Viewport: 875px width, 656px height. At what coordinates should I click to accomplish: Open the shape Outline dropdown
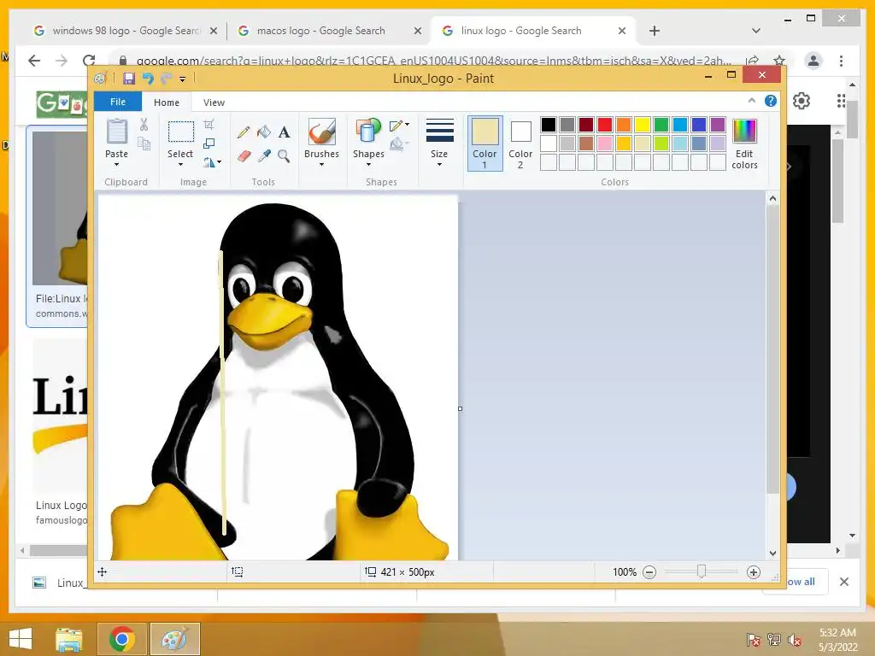399,126
